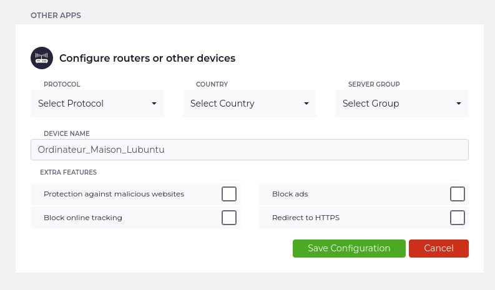This screenshot has width=495, height=290.
Task: Open the Select Country dropdown
Action: click(x=249, y=104)
